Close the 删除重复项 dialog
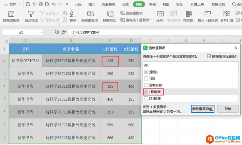The width and height of the screenshot is (242, 145). tap(236, 48)
